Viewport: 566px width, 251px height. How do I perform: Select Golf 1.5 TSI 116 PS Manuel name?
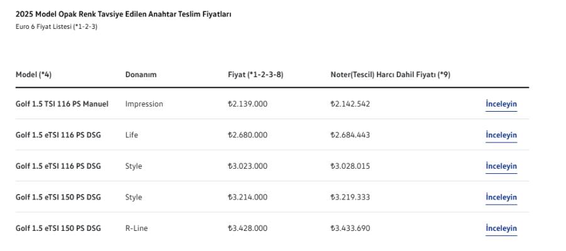point(62,104)
